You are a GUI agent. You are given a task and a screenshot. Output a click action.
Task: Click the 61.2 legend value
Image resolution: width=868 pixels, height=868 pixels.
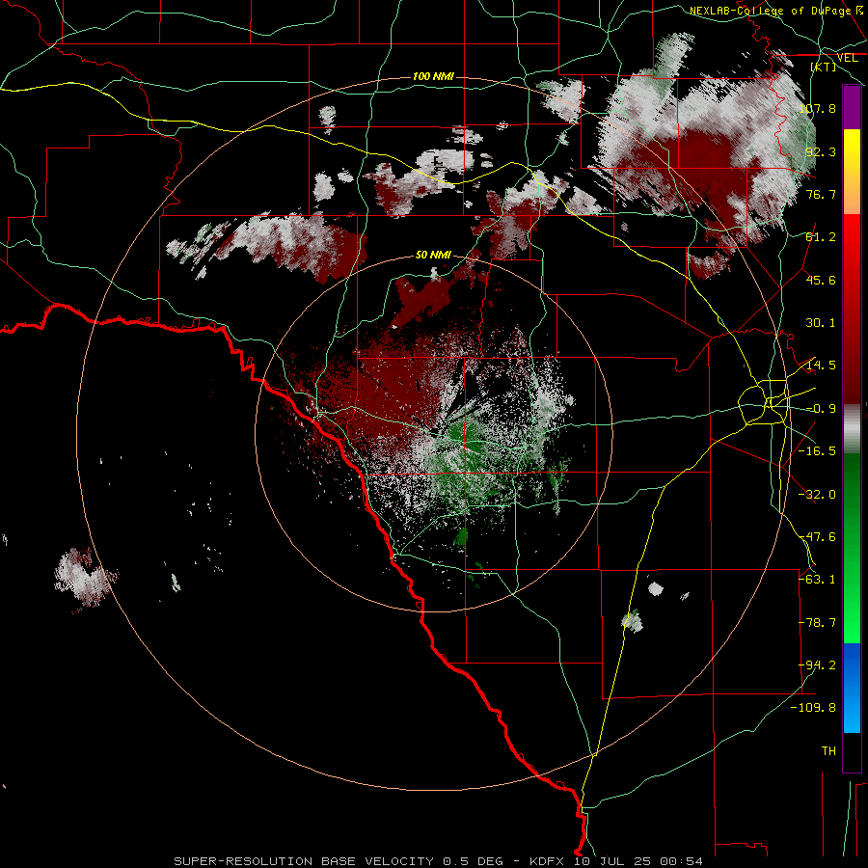point(821,237)
